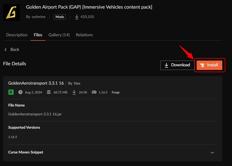The height and width of the screenshot is (166, 232).
Task: Click the 68.72 MB file size text
Action: pyautogui.click(x=60, y=92)
